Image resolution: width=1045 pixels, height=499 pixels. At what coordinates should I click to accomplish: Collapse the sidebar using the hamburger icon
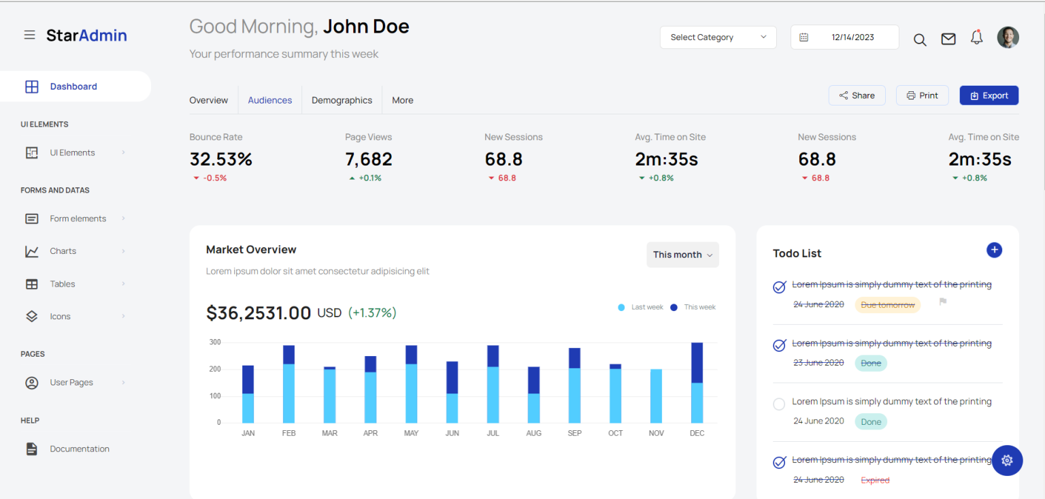[29, 35]
